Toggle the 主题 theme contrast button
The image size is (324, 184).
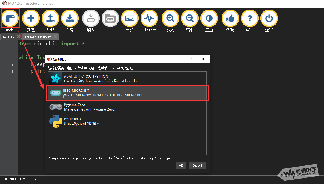(209, 19)
